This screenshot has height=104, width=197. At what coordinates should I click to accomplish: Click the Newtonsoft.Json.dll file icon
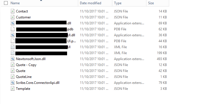click(13, 59)
